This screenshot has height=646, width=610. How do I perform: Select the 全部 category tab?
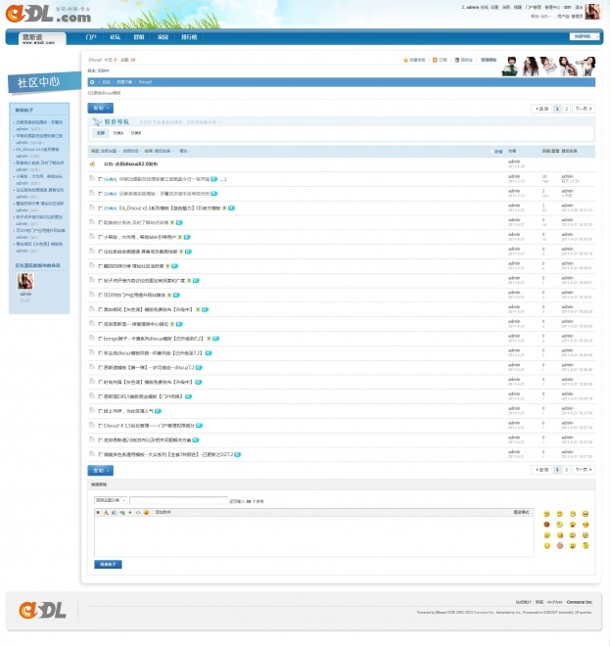(101, 133)
